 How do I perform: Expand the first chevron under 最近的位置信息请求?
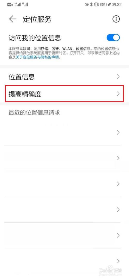118,132
